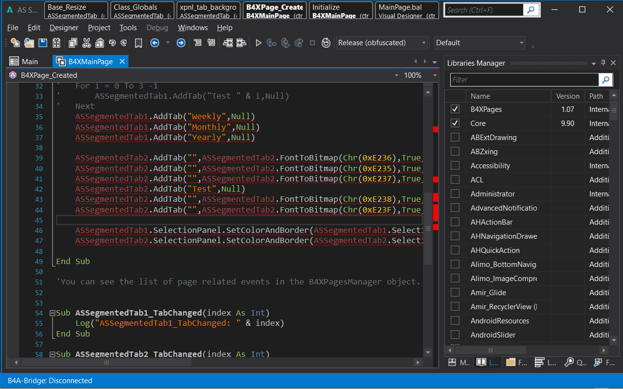
Task: Navigate forward with the blue right arrow
Action: [181, 43]
